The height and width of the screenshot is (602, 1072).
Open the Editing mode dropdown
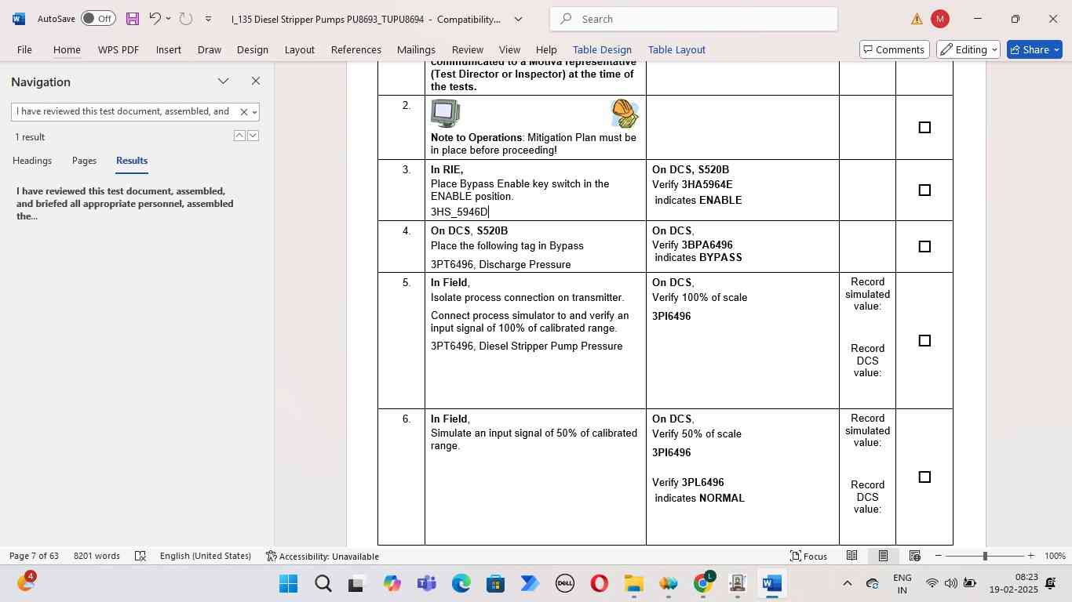pos(968,49)
